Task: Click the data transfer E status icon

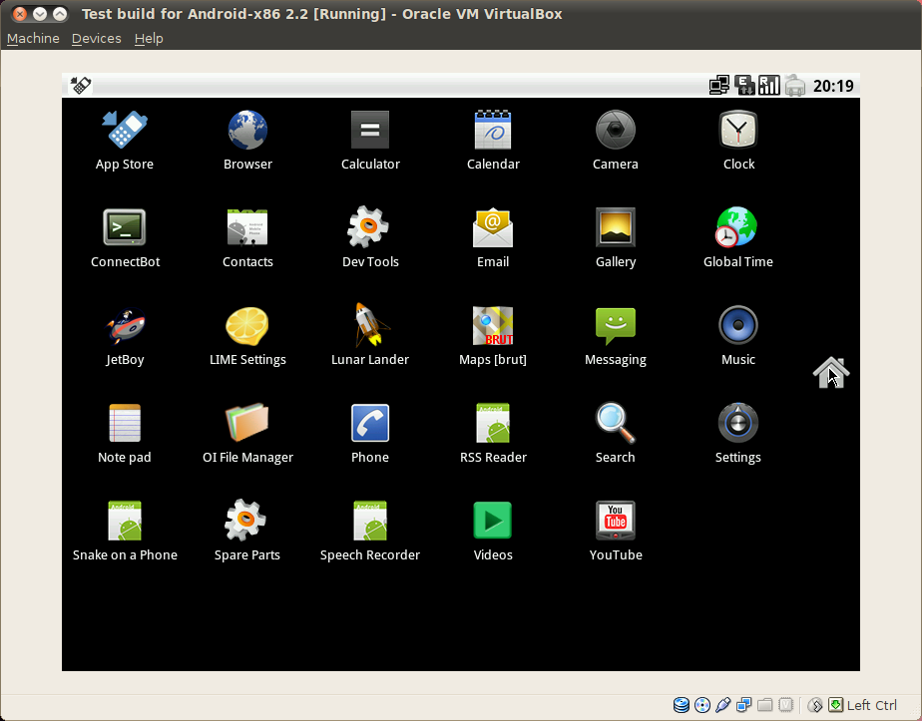Action: coord(744,86)
